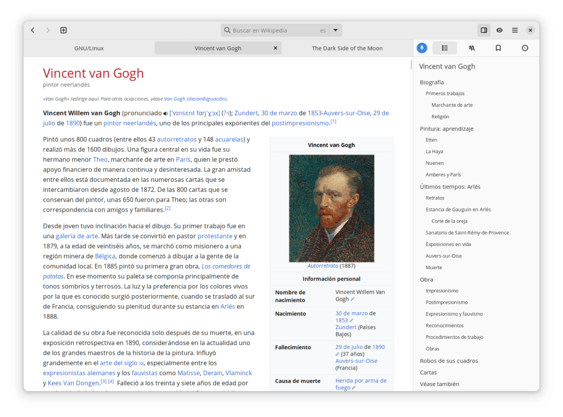Image resolution: width=563 pixels, height=417 pixels.
Task: Open the Matisse link
Action: tap(188, 373)
